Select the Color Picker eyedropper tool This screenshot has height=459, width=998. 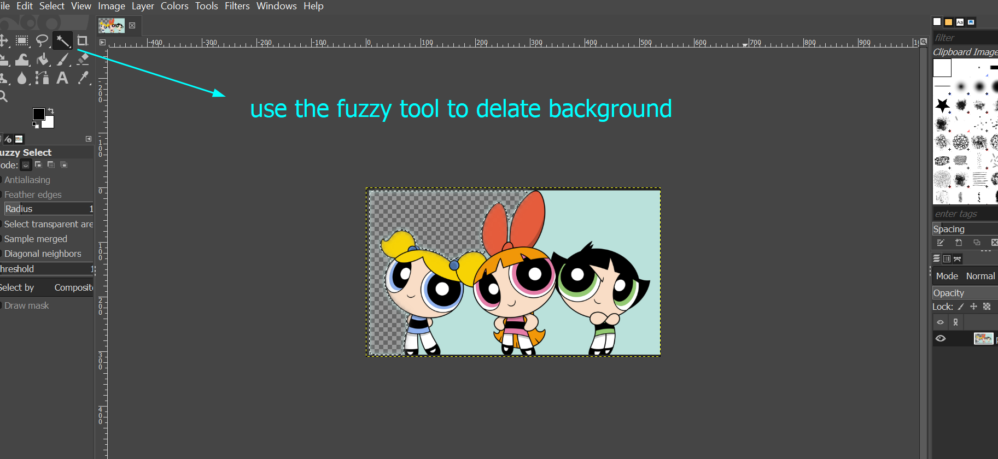(83, 78)
